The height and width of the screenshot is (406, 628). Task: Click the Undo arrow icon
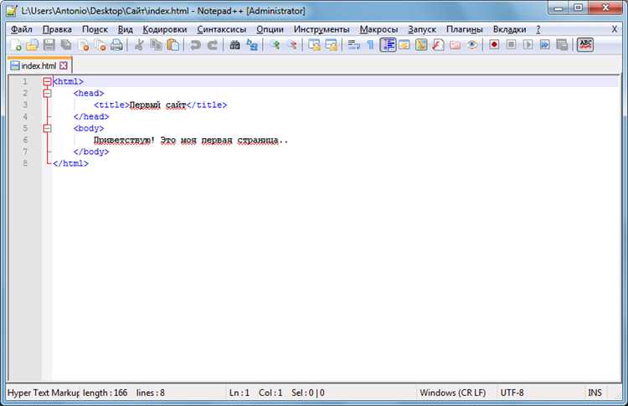pyautogui.click(x=195, y=45)
